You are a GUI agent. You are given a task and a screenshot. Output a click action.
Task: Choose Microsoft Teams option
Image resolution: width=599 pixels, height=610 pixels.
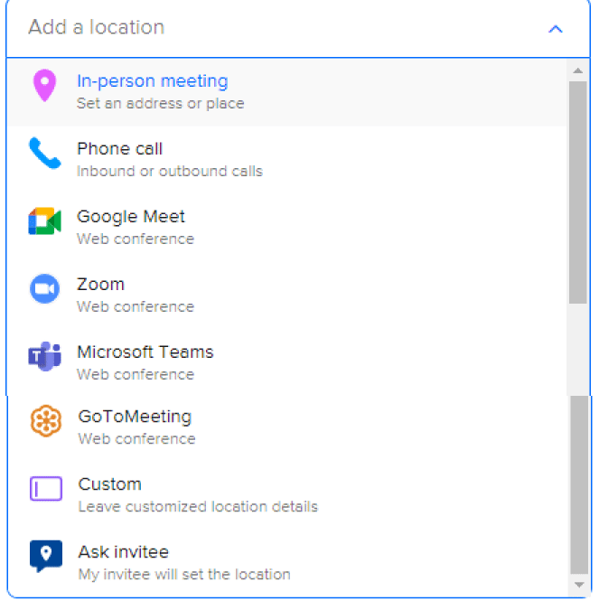145,361
